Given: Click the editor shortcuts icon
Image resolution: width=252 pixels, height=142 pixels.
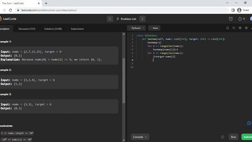Looking at the screenshot, I should click(x=240, y=28).
